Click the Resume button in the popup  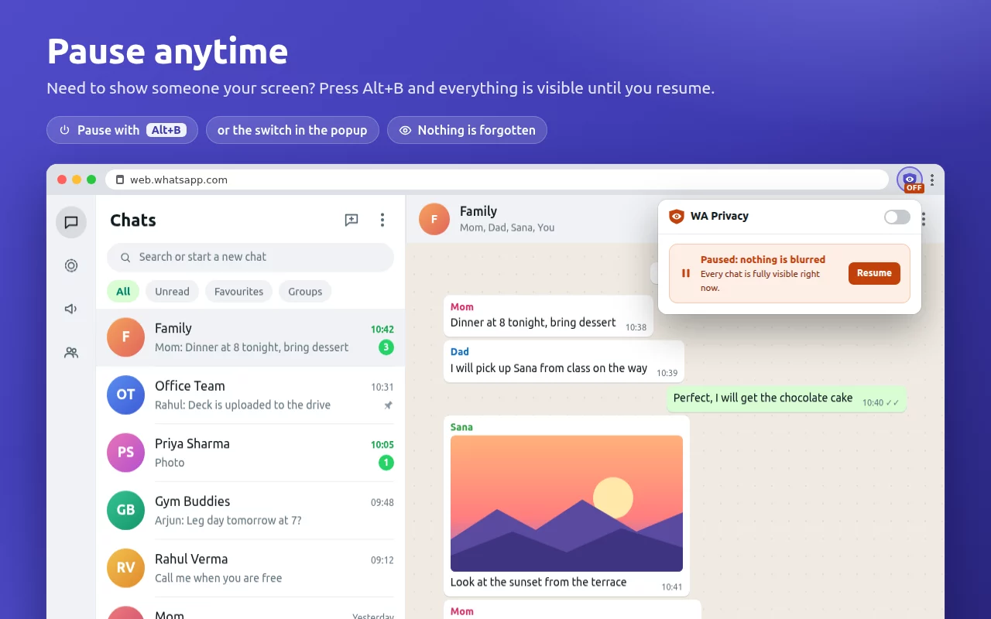pyautogui.click(x=874, y=273)
